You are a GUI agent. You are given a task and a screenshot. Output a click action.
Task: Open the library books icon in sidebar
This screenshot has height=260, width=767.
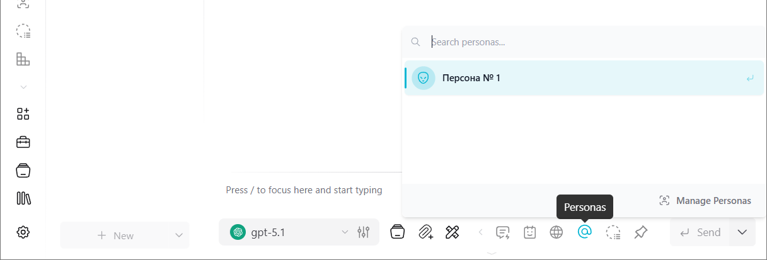pos(23,198)
